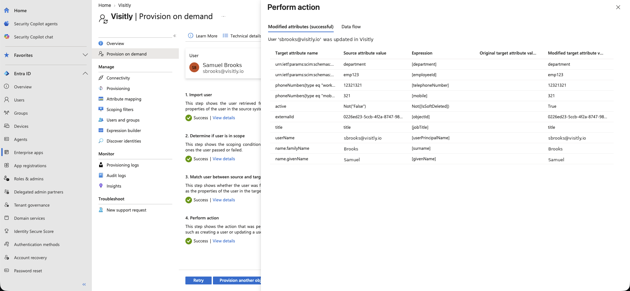Click the Not([IsSoftDeleted]) expression cell

click(x=430, y=106)
